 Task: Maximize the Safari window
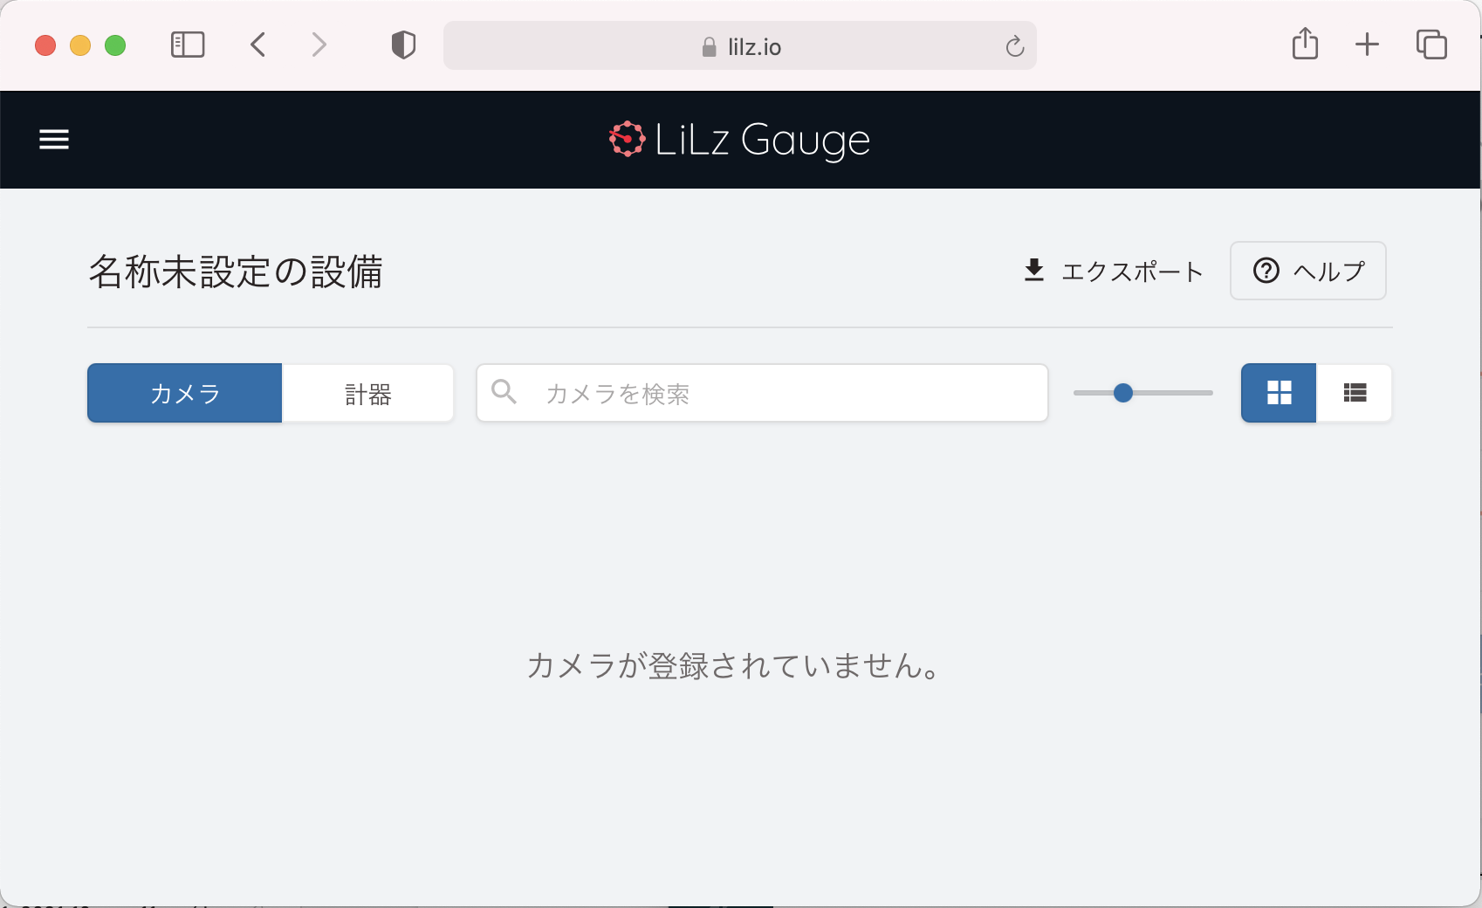tap(115, 45)
